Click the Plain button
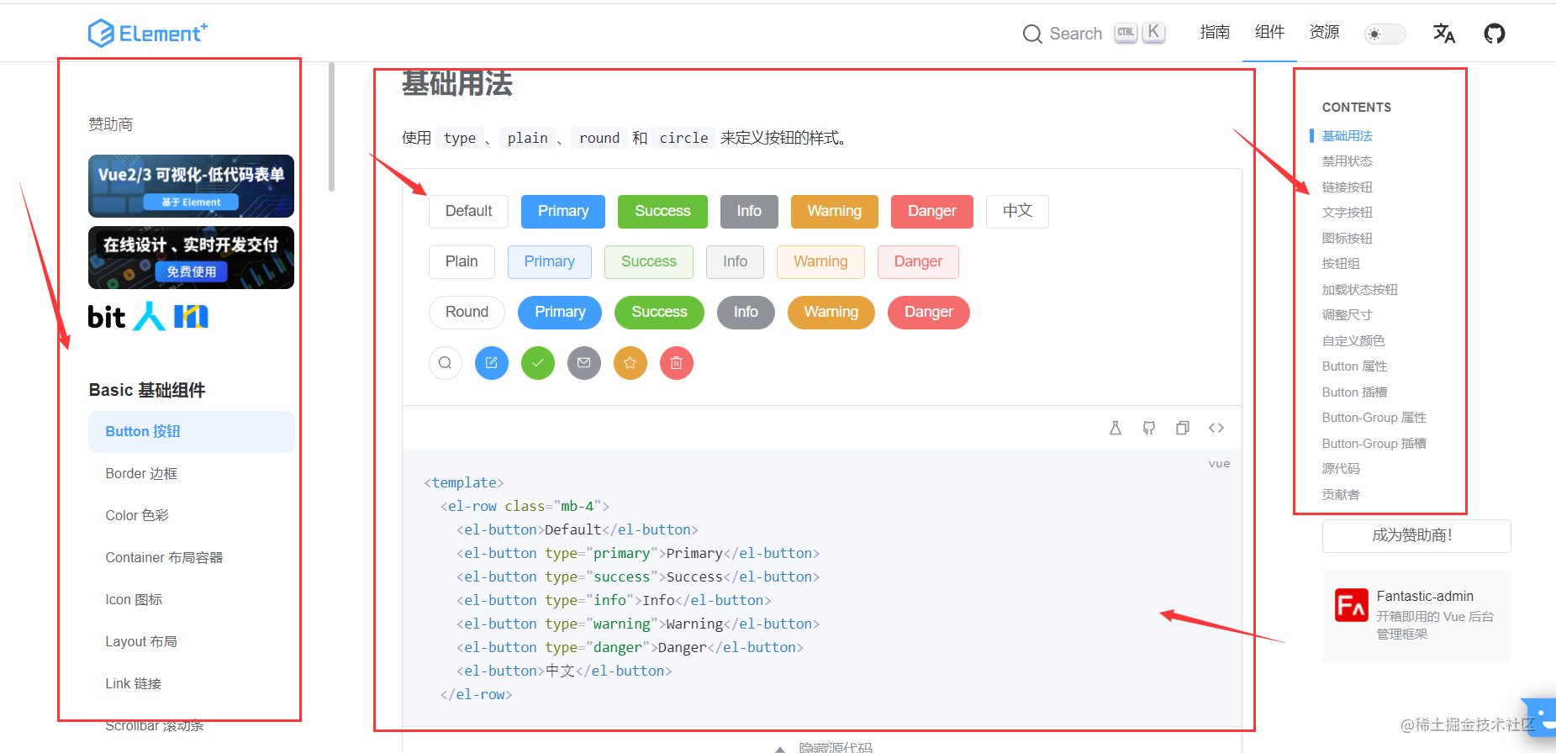The width and height of the screenshot is (1556, 753). 462,261
